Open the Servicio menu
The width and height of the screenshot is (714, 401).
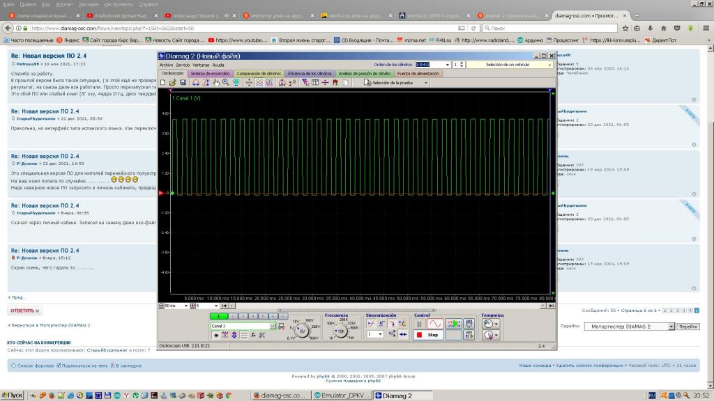pyautogui.click(x=183, y=65)
